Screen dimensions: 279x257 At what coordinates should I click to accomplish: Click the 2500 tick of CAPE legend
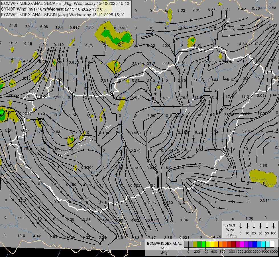point(256,252)
